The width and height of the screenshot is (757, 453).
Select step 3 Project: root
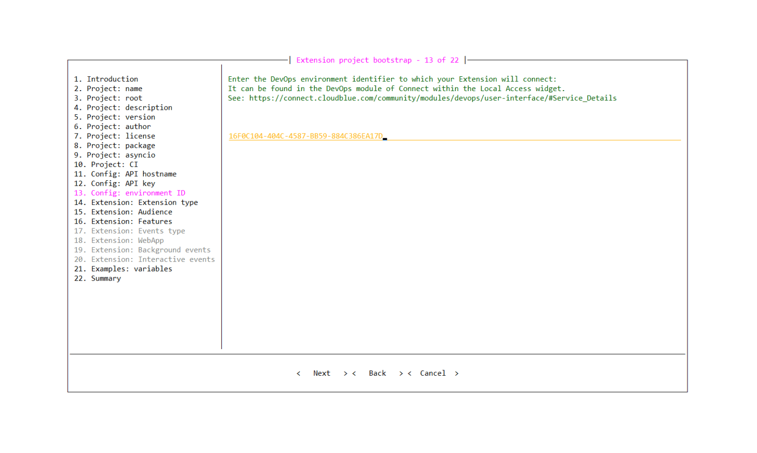click(108, 98)
